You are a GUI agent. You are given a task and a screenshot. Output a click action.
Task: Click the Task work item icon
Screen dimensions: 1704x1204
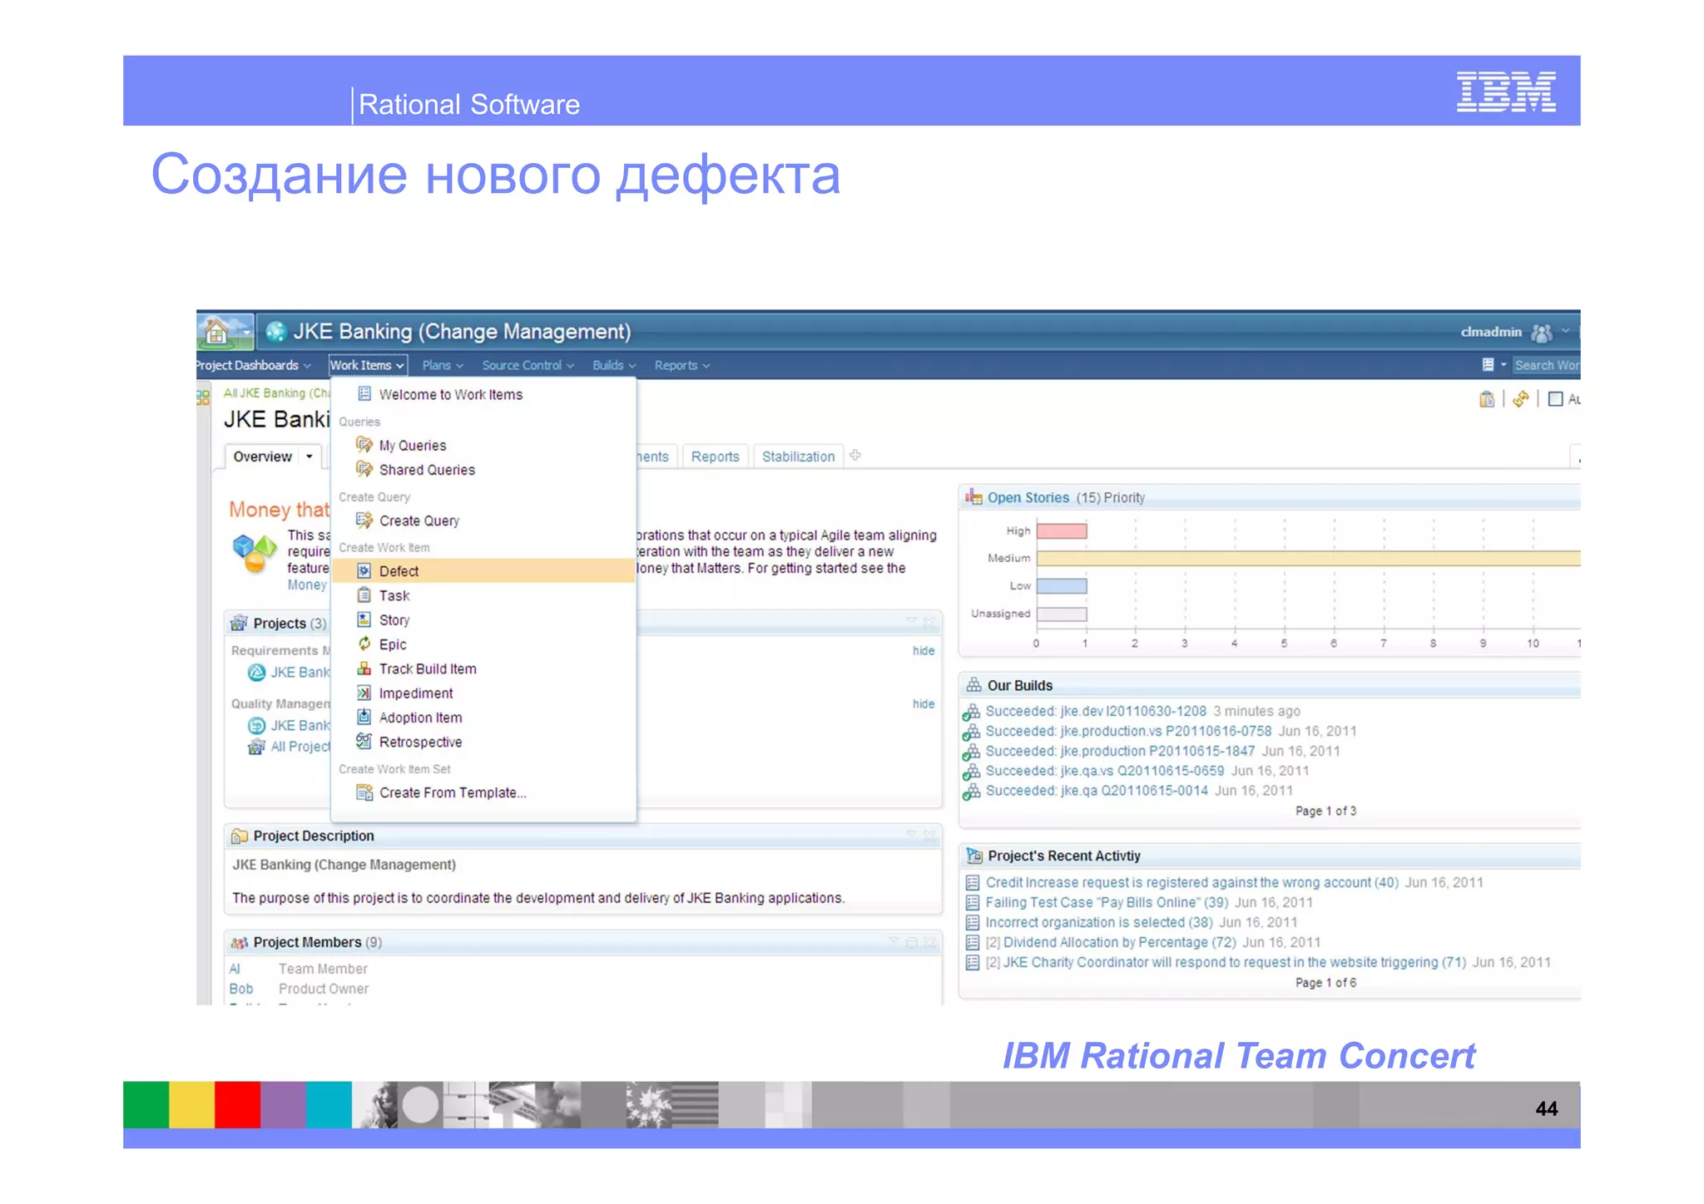(364, 595)
